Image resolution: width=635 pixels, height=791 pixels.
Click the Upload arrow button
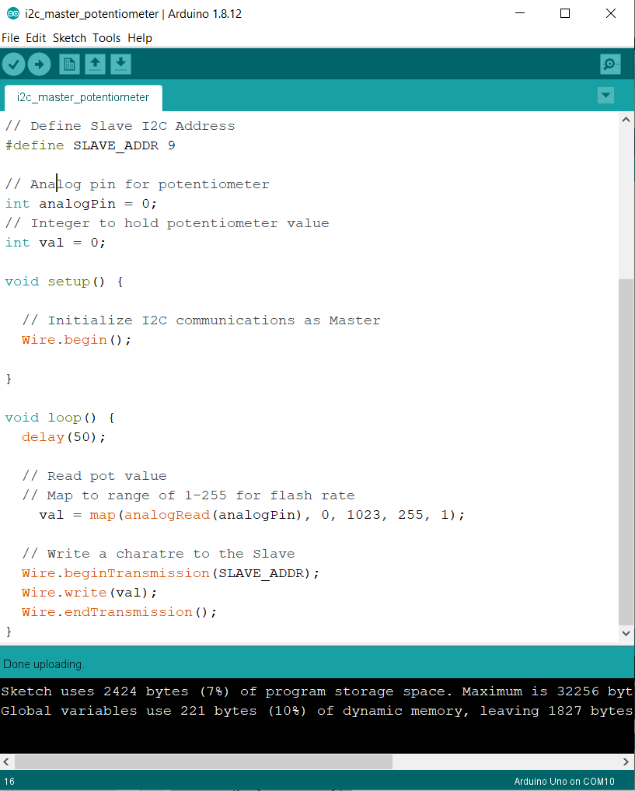[x=40, y=65]
